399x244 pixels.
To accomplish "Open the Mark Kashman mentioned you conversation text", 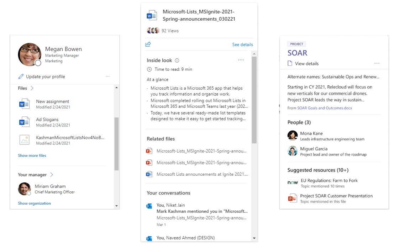I will (x=202, y=211).
